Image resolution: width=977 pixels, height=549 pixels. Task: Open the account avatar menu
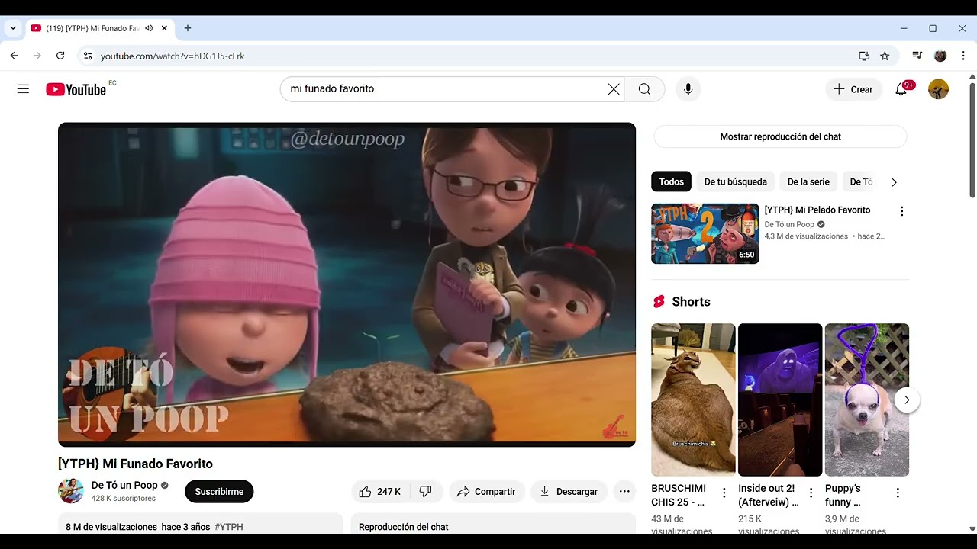coord(938,89)
